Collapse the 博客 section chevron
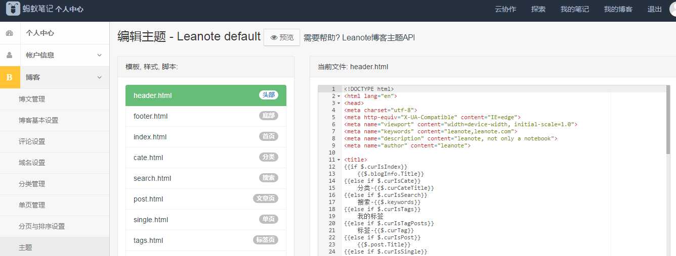676x256 pixels. [99, 77]
